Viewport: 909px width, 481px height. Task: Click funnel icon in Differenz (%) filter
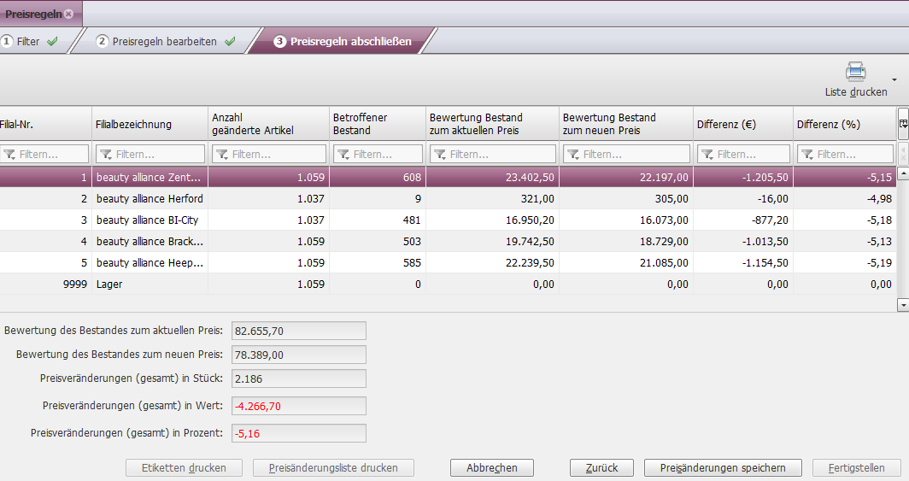807,154
